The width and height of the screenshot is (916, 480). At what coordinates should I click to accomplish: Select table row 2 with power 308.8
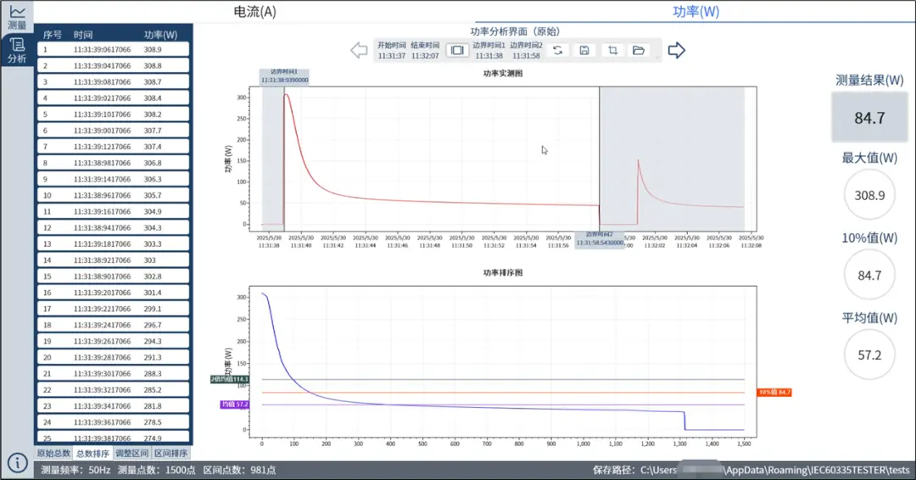(x=114, y=66)
